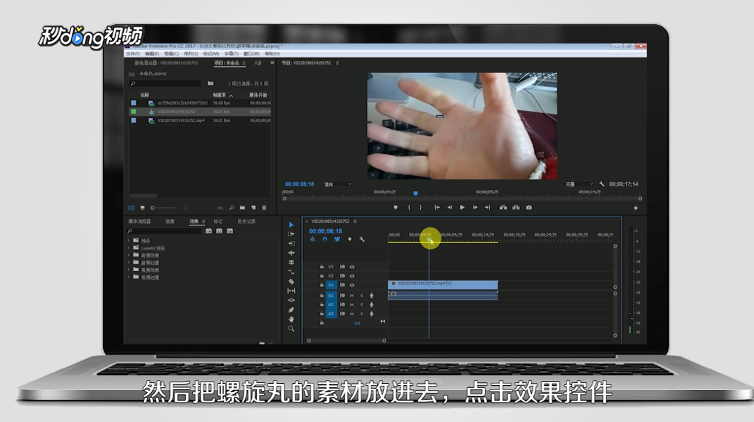The width and height of the screenshot is (754, 422).
Task: Click timeline Add Marker icon
Action: 350,239
